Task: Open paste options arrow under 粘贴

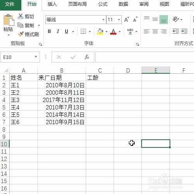Action: coord(9,35)
